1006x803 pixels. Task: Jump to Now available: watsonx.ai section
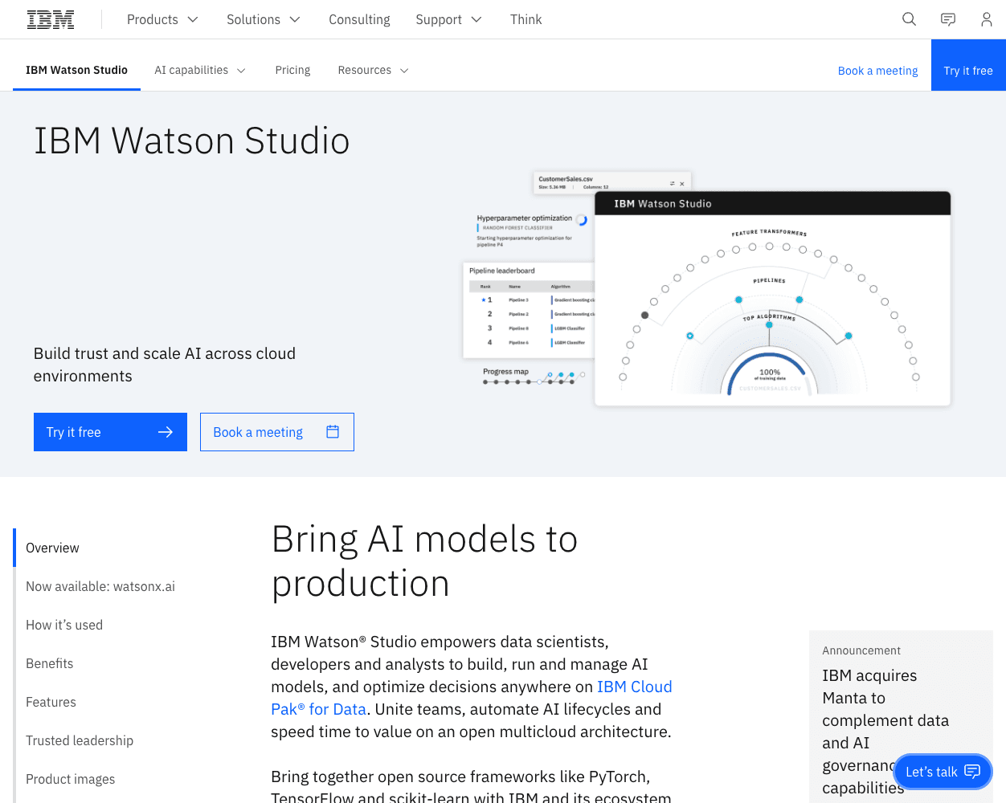coord(100,586)
